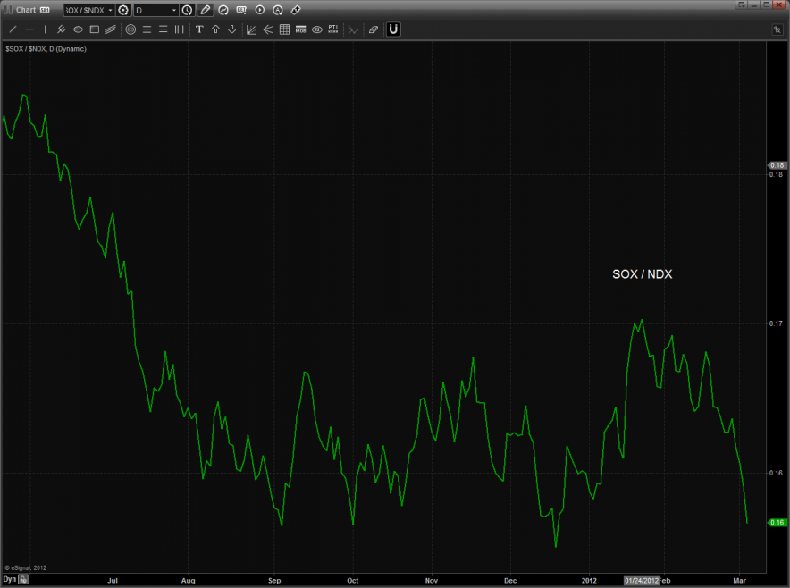Toggle the magnet snap U button
This screenshot has height=588, width=790.
pos(393,29)
